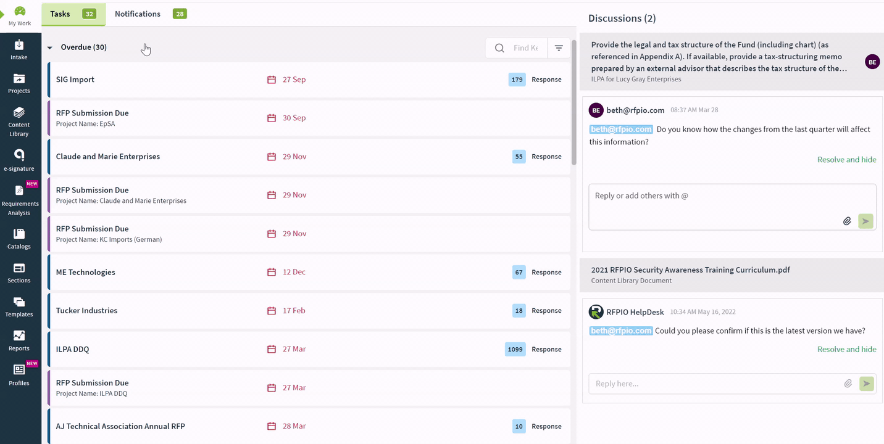Click the search magnifier icon

click(x=499, y=48)
